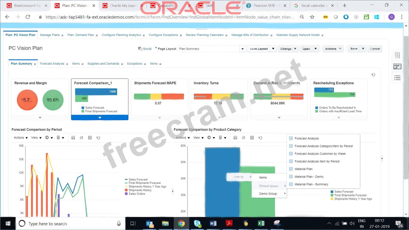Click tools icon in Forecast Comparison by Period toolbar
The height and width of the screenshot is (230, 409).
pos(81,138)
